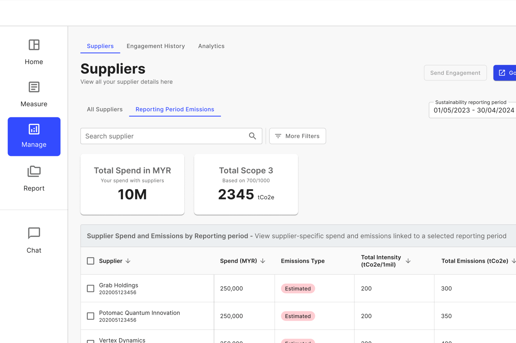Select the Manage chart icon

(34, 129)
